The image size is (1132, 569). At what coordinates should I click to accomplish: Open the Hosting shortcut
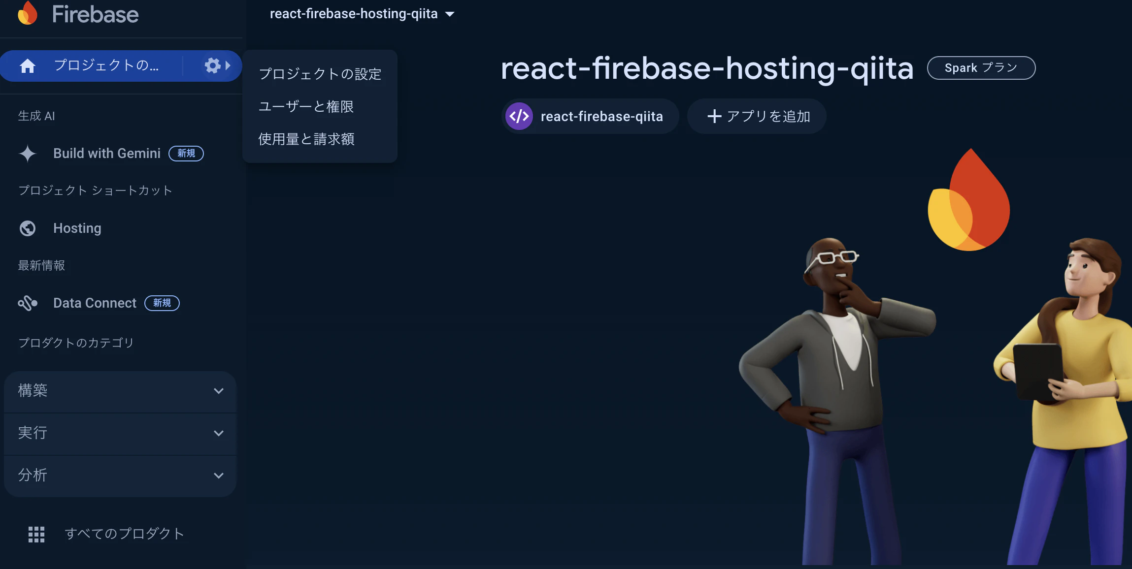[77, 228]
